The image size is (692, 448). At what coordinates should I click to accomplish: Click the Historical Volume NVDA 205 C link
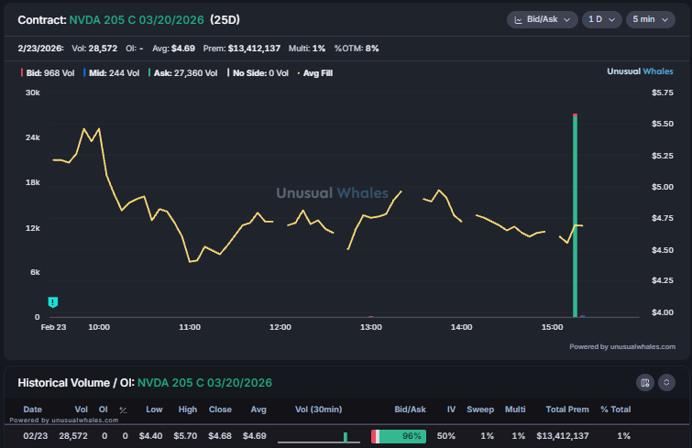(x=204, y=383)
